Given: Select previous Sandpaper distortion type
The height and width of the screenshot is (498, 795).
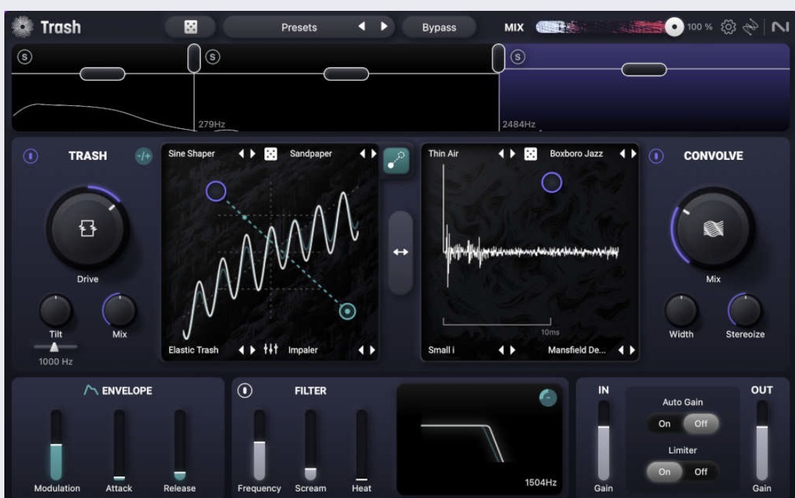Looking at the screenshot, I should [x=363, y=154].
